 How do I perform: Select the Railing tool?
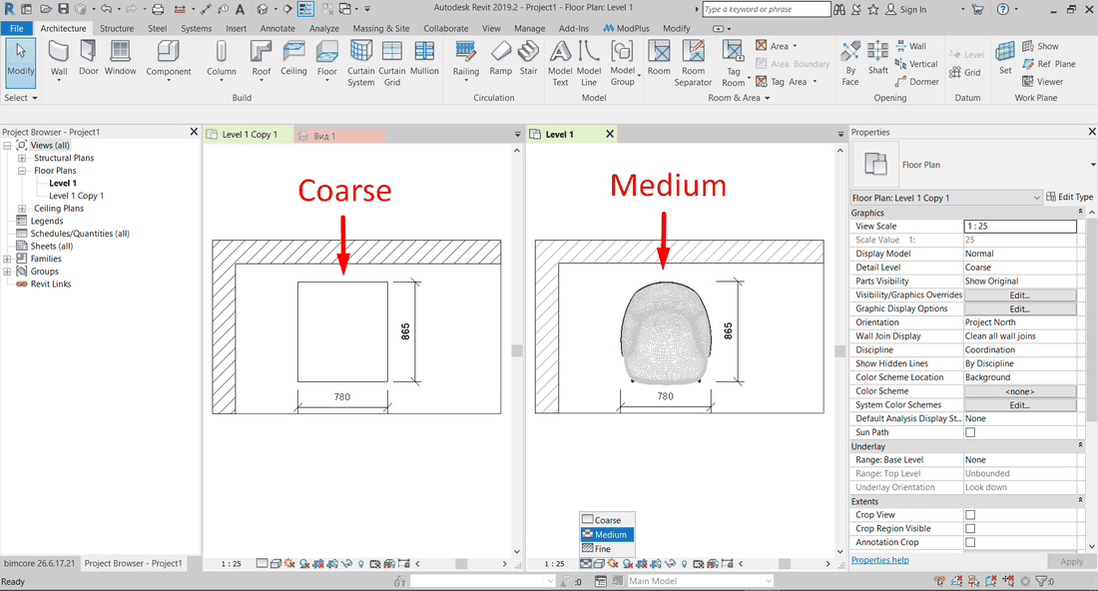466,60
